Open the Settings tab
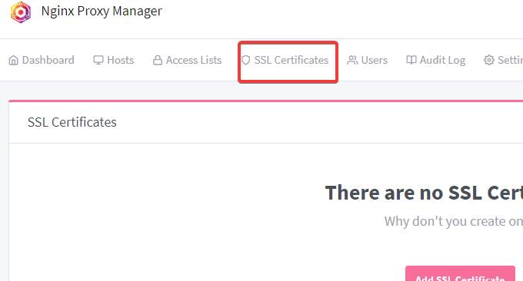Image resolution: width=523 pixels, height=281 pixels. (x=503, y=60)
